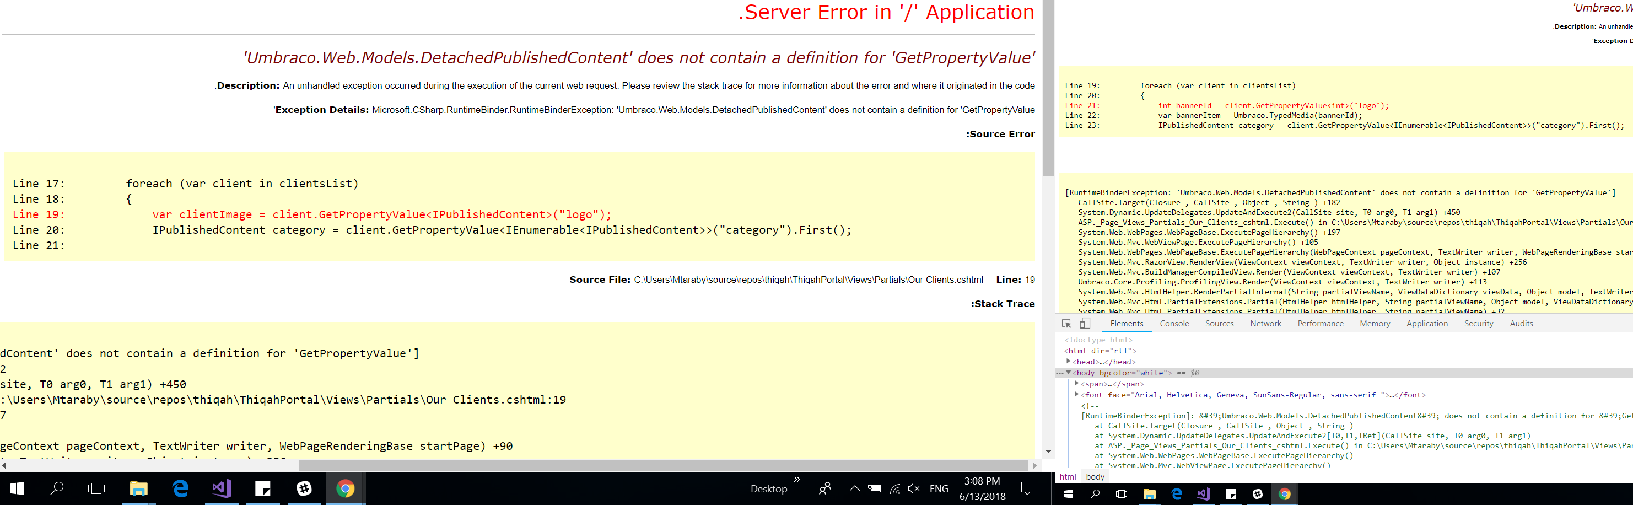Open the Audits tab in DevTools
The image size is (1633, 505).
(x=1521, y=324)
